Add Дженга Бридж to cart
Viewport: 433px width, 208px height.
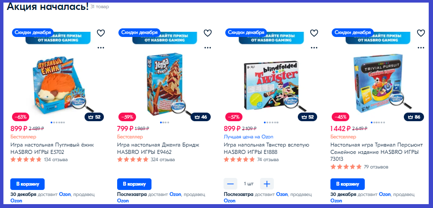click(x=134, y=184)
